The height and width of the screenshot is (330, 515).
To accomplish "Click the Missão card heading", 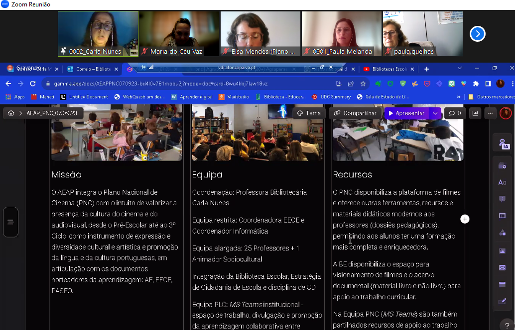I will coord(66,174).
